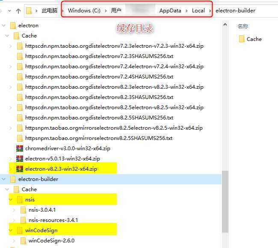Open the dropdown chevron after Windows (C:)

(x=106, y=11)
